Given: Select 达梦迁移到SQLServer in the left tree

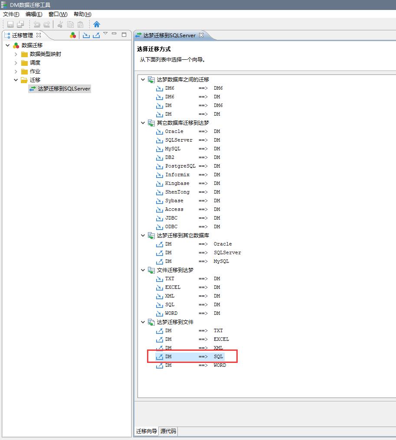Looking at the screenshot, I should click(64, 89).
